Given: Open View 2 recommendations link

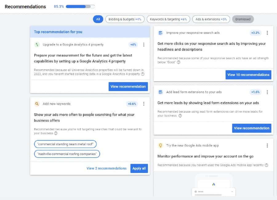Looking at the screenshot, I should pyautogui.click(x=106, y=168).
